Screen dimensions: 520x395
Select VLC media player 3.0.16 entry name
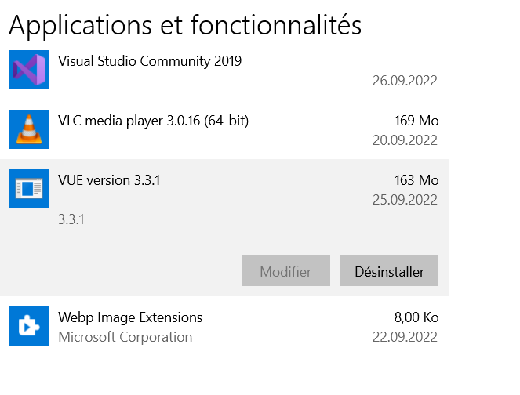(153, 121)
